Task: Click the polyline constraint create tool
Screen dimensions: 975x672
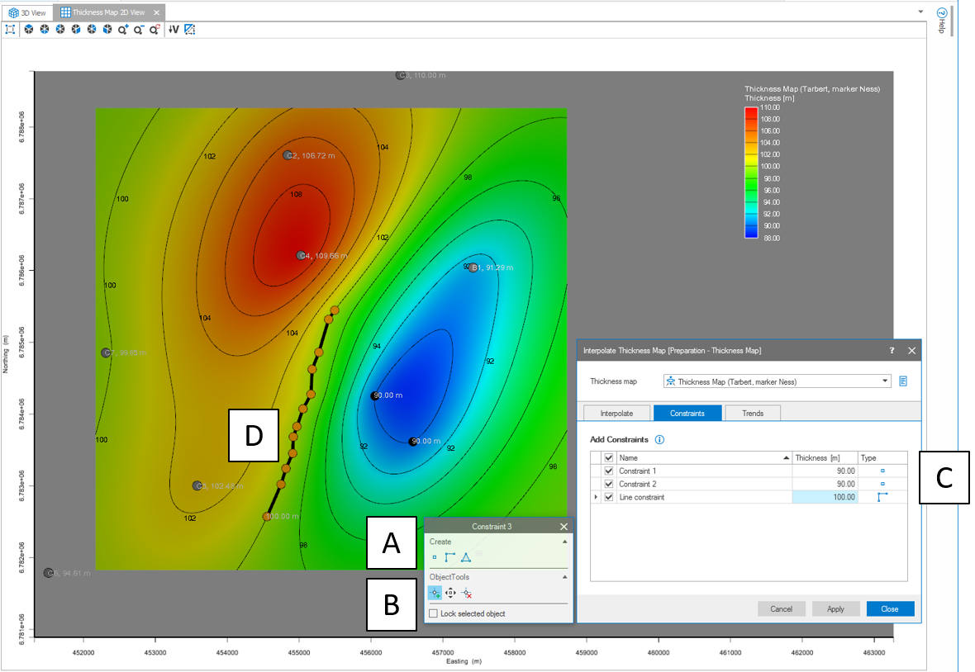Action: tap(450, 558)
